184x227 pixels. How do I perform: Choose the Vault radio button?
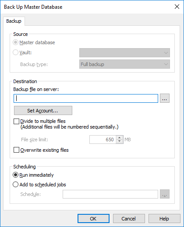tap(15, 52)
